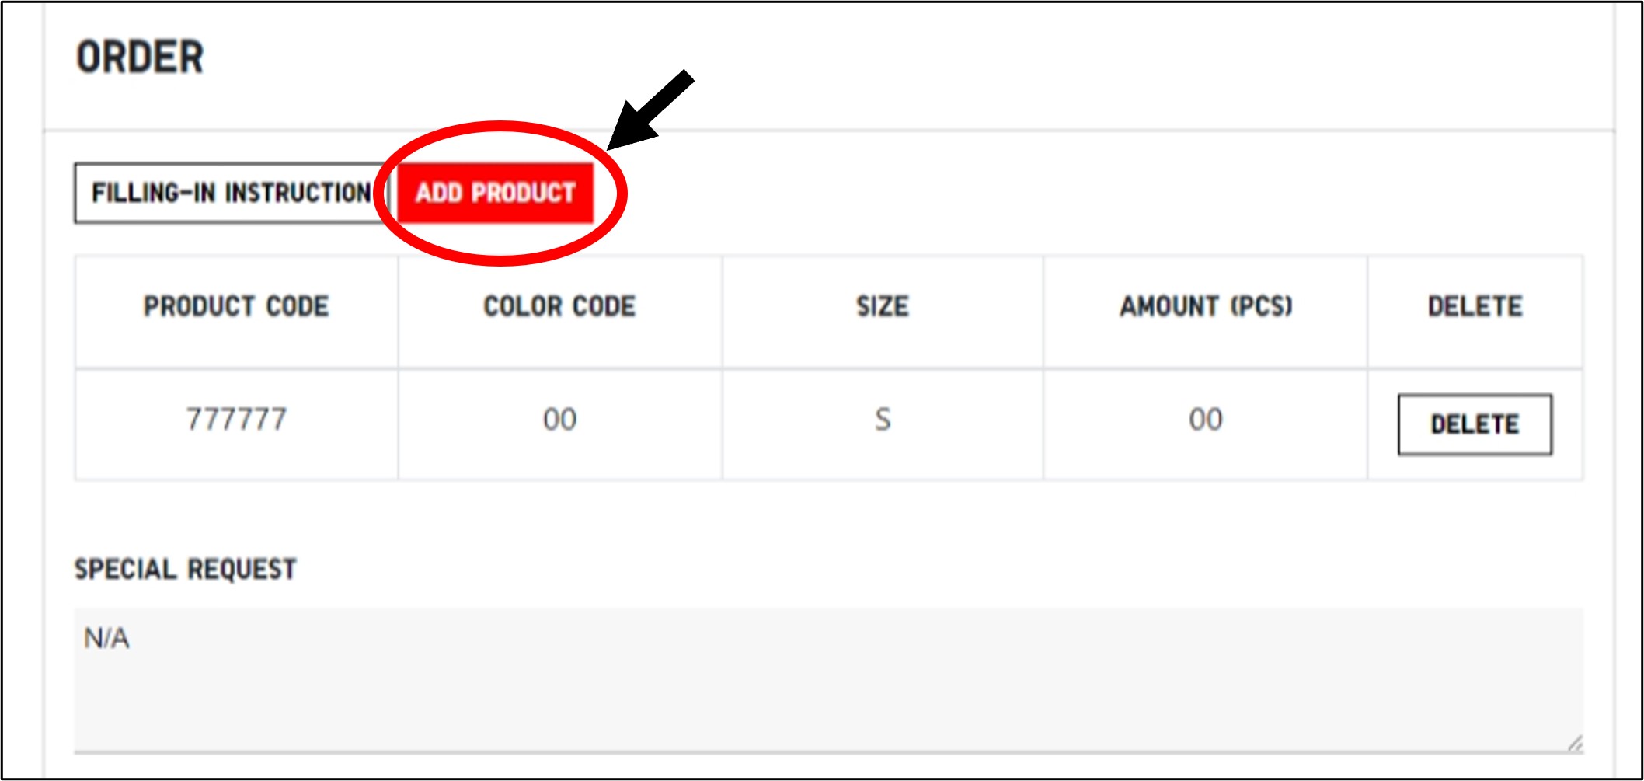Image resolution: width=1644 pixels, height=781 pixels.
Task: Click the PRODUCT CODE column header
Action: (x=236, y=307)
